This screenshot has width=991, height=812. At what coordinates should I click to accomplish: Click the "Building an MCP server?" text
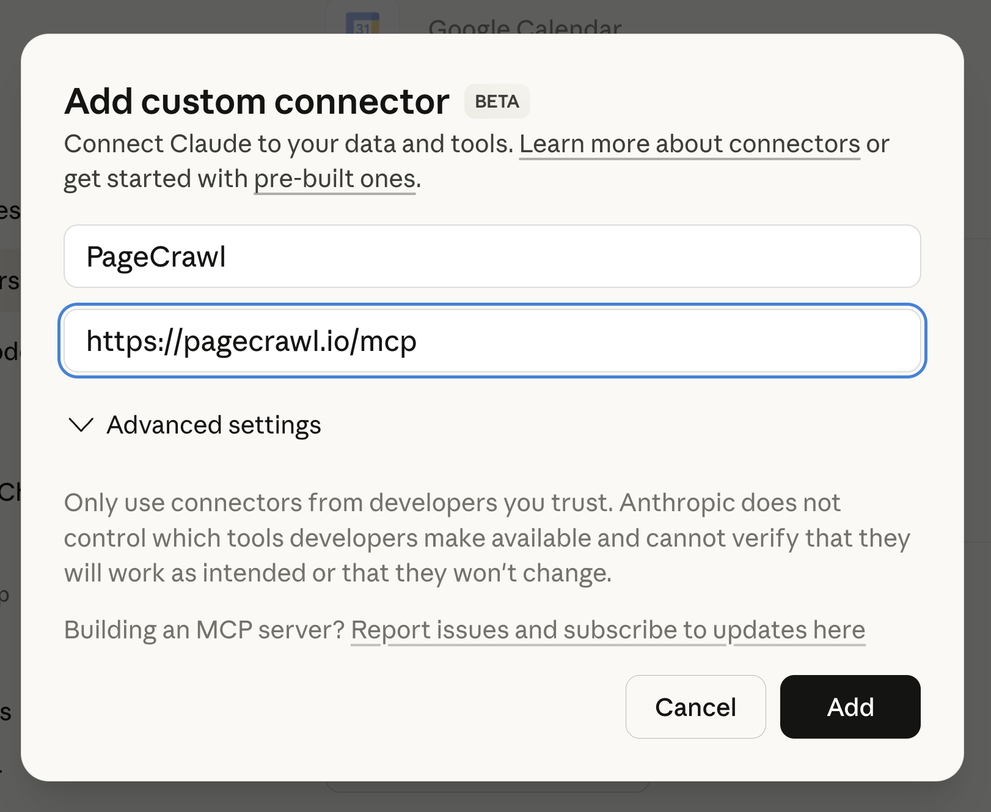(x=205, y=629)
